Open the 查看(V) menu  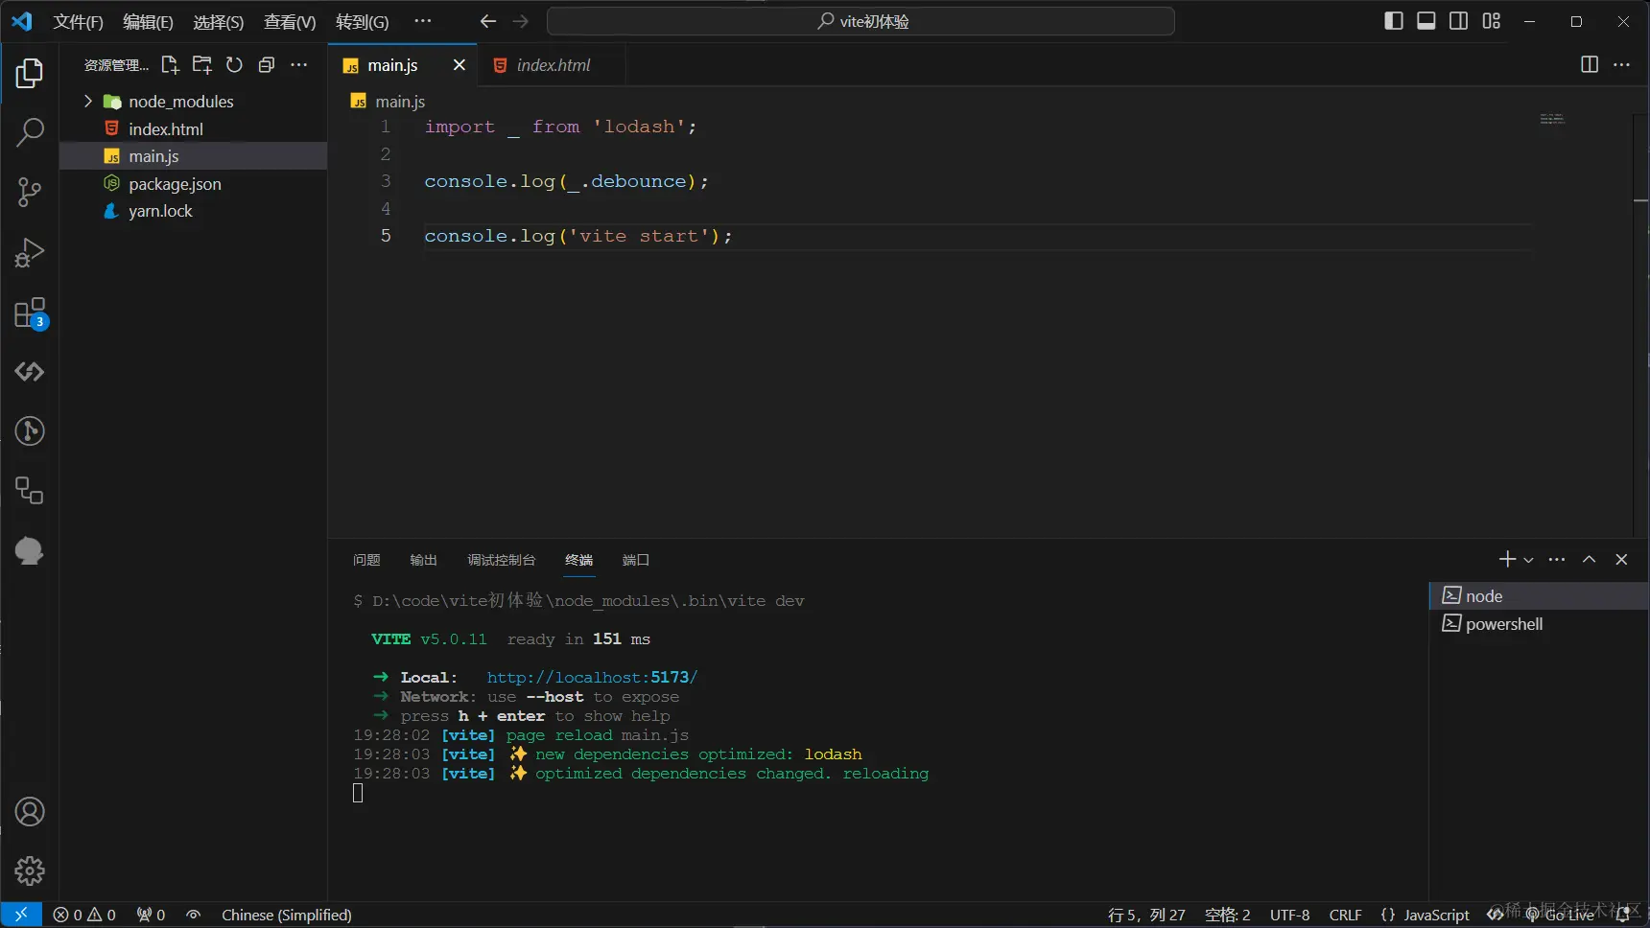point(290,21)
